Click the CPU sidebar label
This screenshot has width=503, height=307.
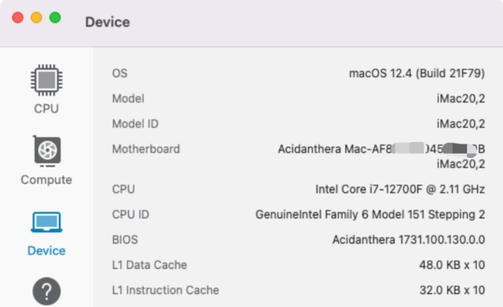(47, 109)
